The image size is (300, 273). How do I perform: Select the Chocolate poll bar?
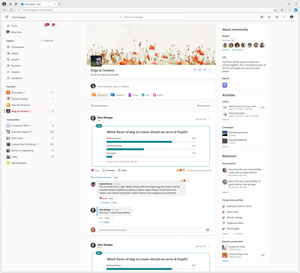point(151,157)
